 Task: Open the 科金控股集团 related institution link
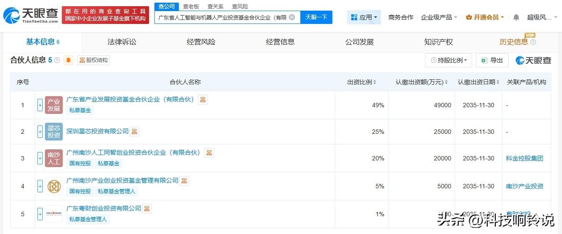525,158
